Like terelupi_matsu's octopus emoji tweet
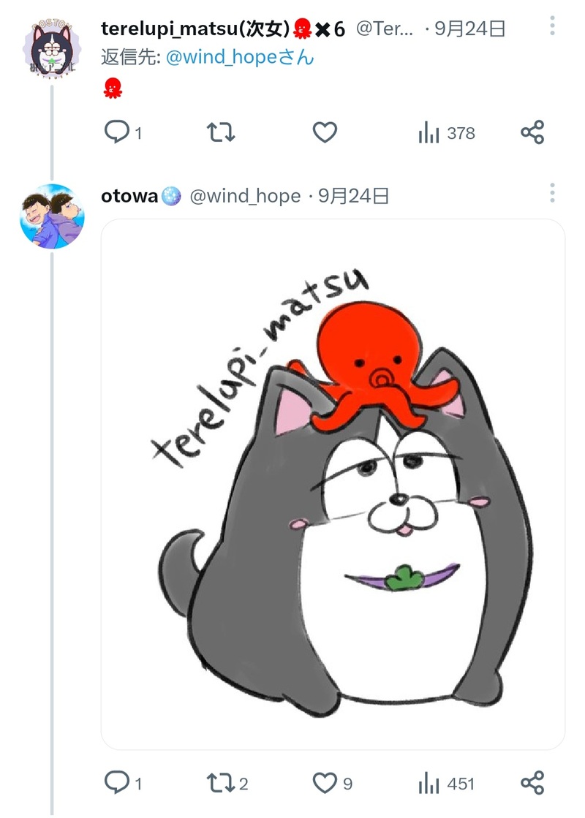This screenshot has width=585, height=818. pyautogui.click(x=325, y=132)
